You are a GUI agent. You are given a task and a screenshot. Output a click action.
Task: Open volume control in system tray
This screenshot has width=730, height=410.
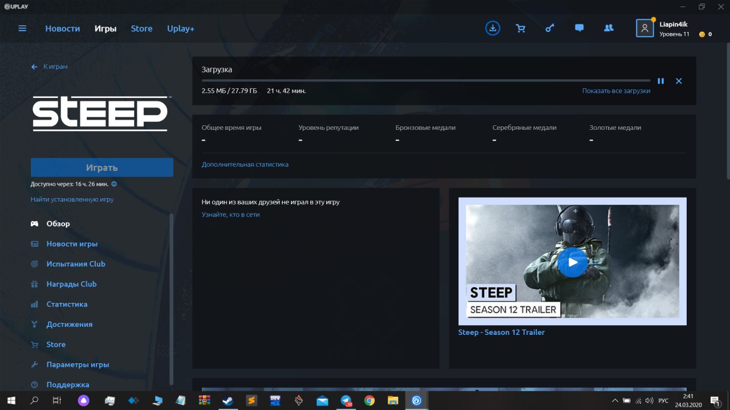(649, 400)
